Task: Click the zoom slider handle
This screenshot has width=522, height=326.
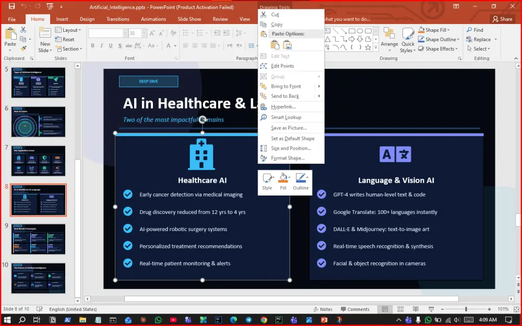Action: tap(466, 309)
